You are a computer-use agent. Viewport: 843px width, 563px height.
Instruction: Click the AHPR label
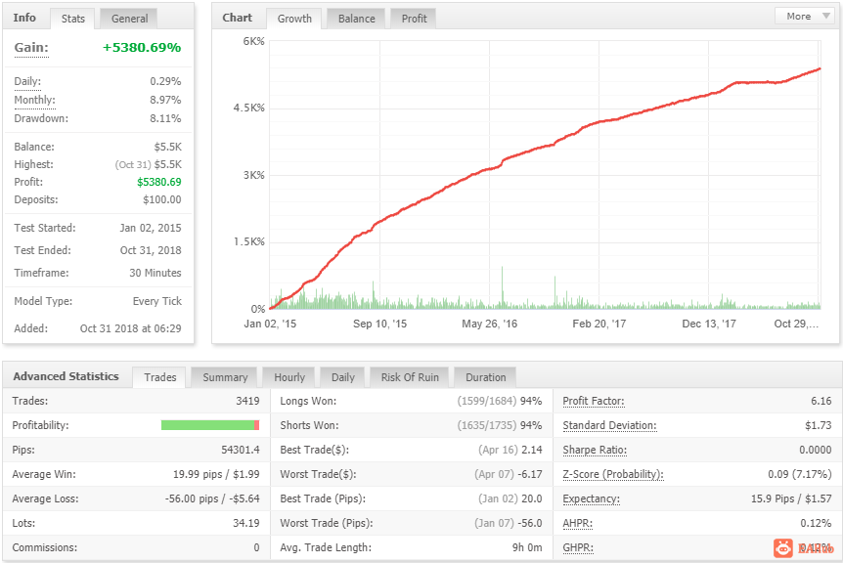click(x=577, y=523)
